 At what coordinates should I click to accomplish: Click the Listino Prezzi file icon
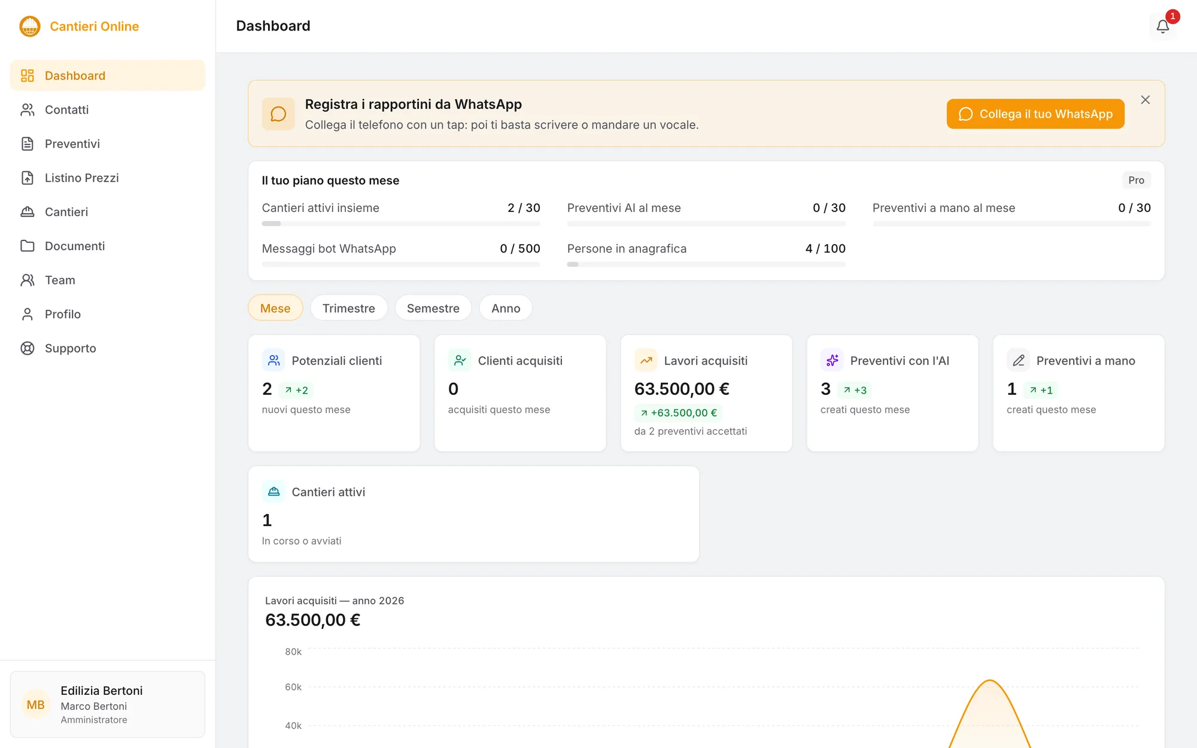point(28,178)
